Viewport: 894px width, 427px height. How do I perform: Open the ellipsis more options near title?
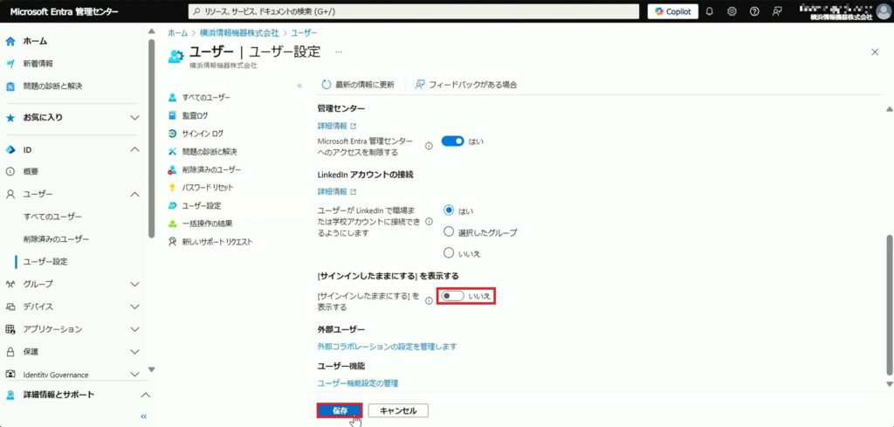[339, 52]
